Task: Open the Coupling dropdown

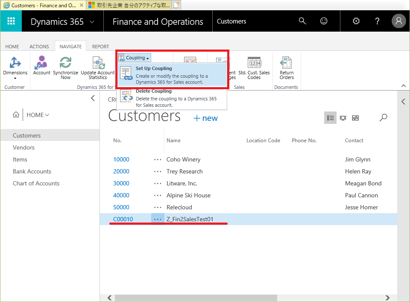Action: click(x=134, y=58)
